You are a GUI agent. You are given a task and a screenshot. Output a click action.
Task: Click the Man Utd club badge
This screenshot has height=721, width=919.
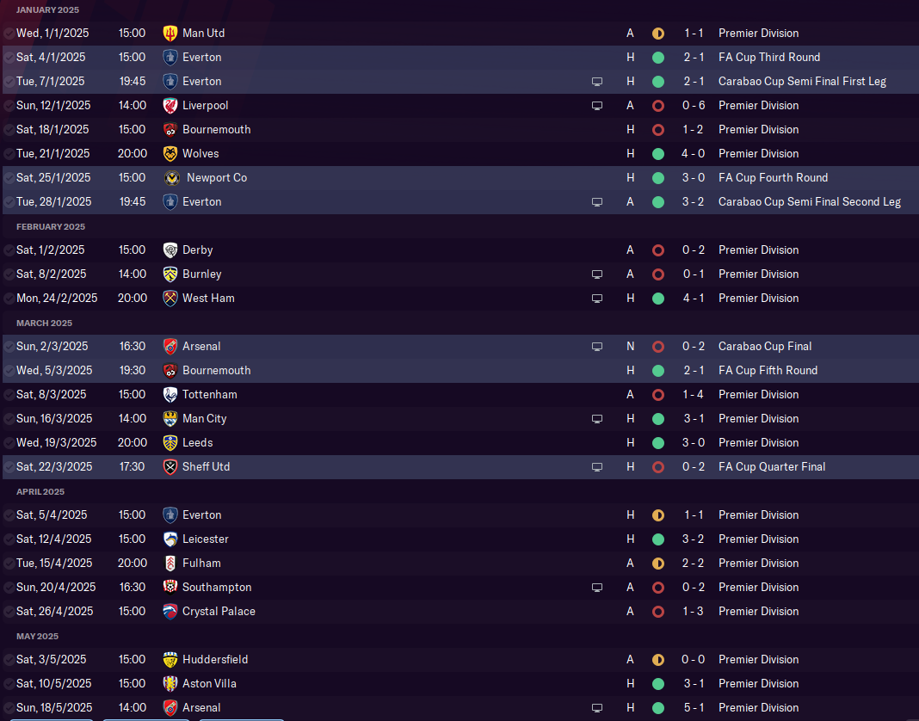pos(170,34)
